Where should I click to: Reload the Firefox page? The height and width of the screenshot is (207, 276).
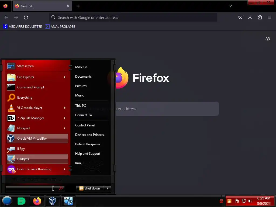coord(26,18)
